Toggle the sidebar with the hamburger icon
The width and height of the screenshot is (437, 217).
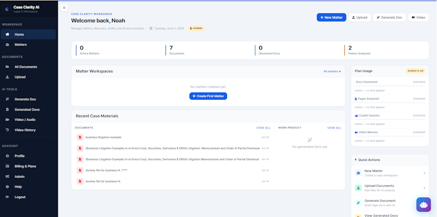64,8
